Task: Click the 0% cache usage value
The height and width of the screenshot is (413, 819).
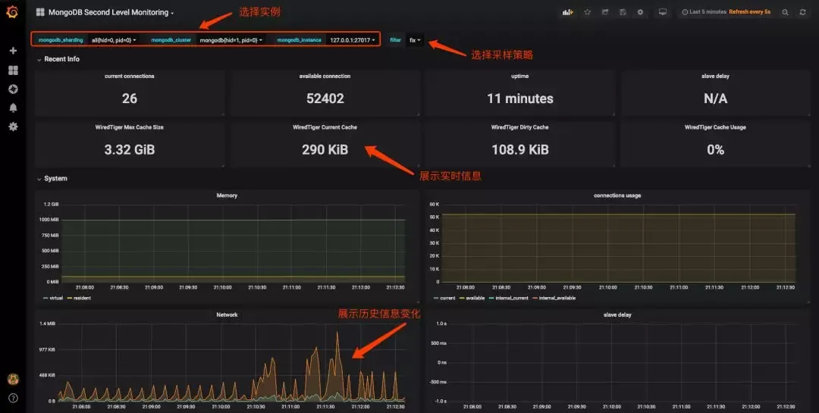Action: [x=715, y=150]
